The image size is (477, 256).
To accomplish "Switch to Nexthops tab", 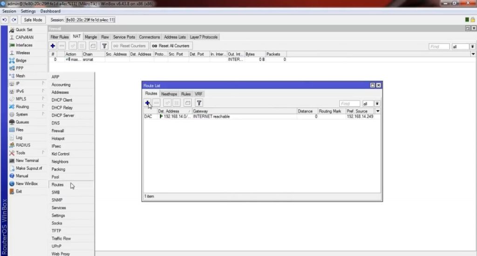I will [x=169, y=94].
